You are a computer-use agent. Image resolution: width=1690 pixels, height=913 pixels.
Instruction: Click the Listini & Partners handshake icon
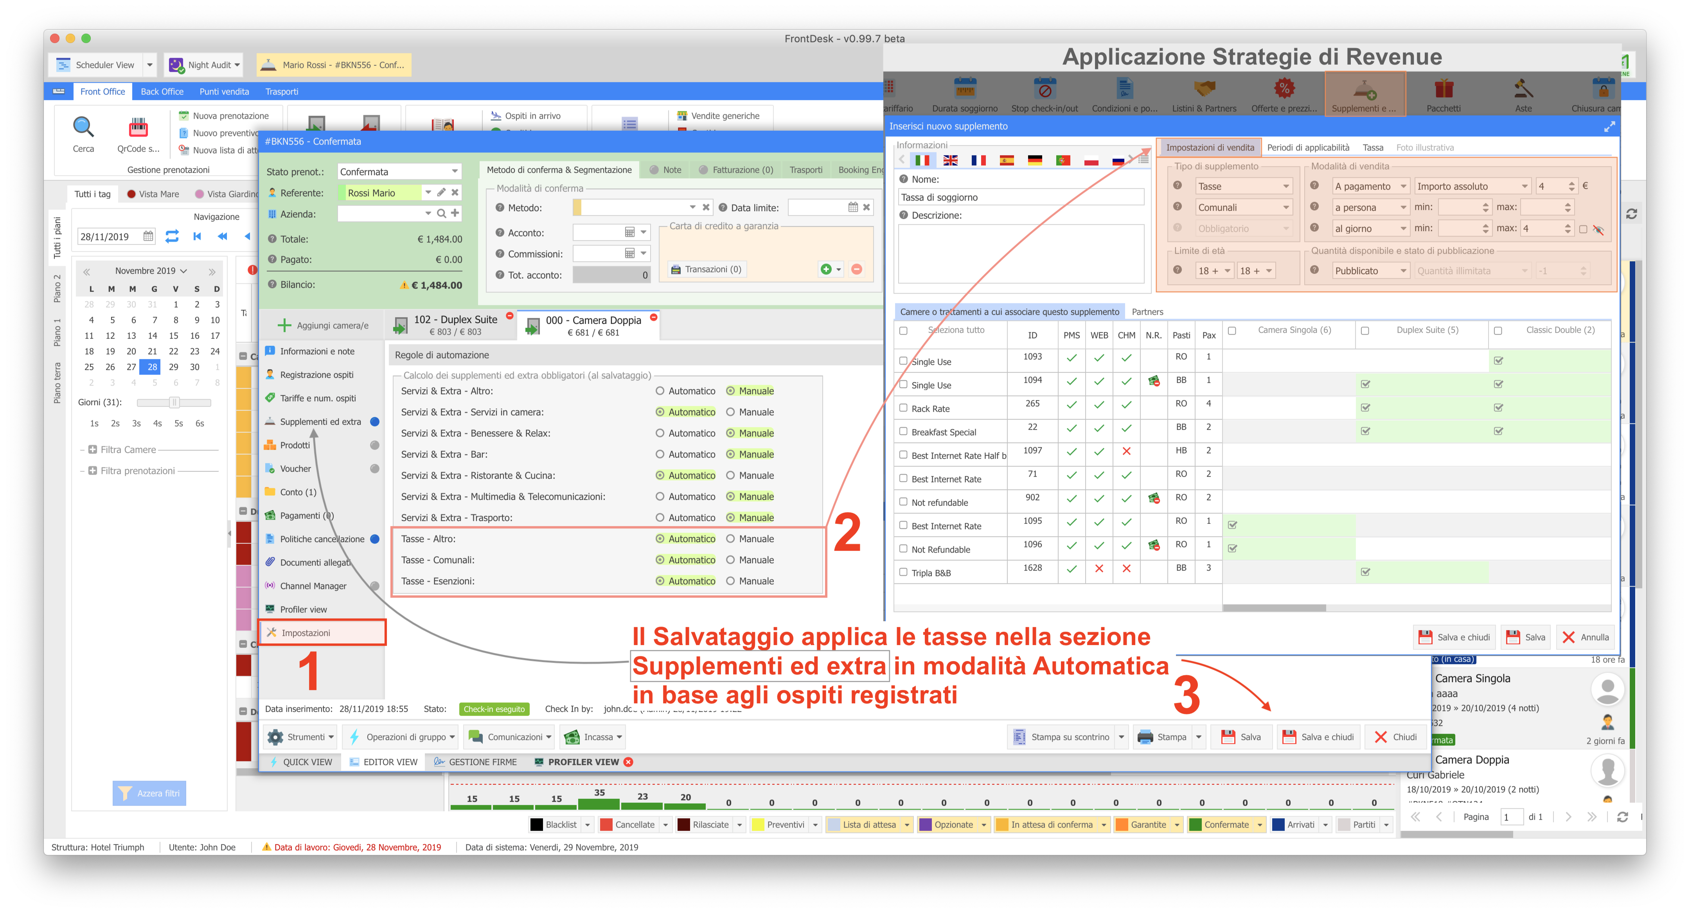tap(1204, 88)
